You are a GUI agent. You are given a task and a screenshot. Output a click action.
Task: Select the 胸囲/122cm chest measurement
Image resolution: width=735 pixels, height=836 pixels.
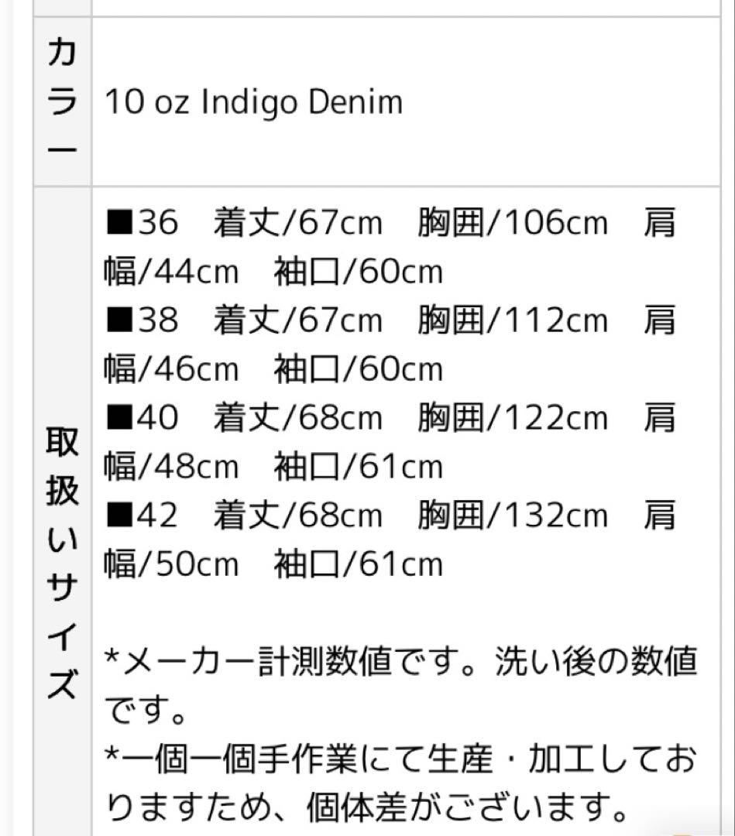[512, 419]
